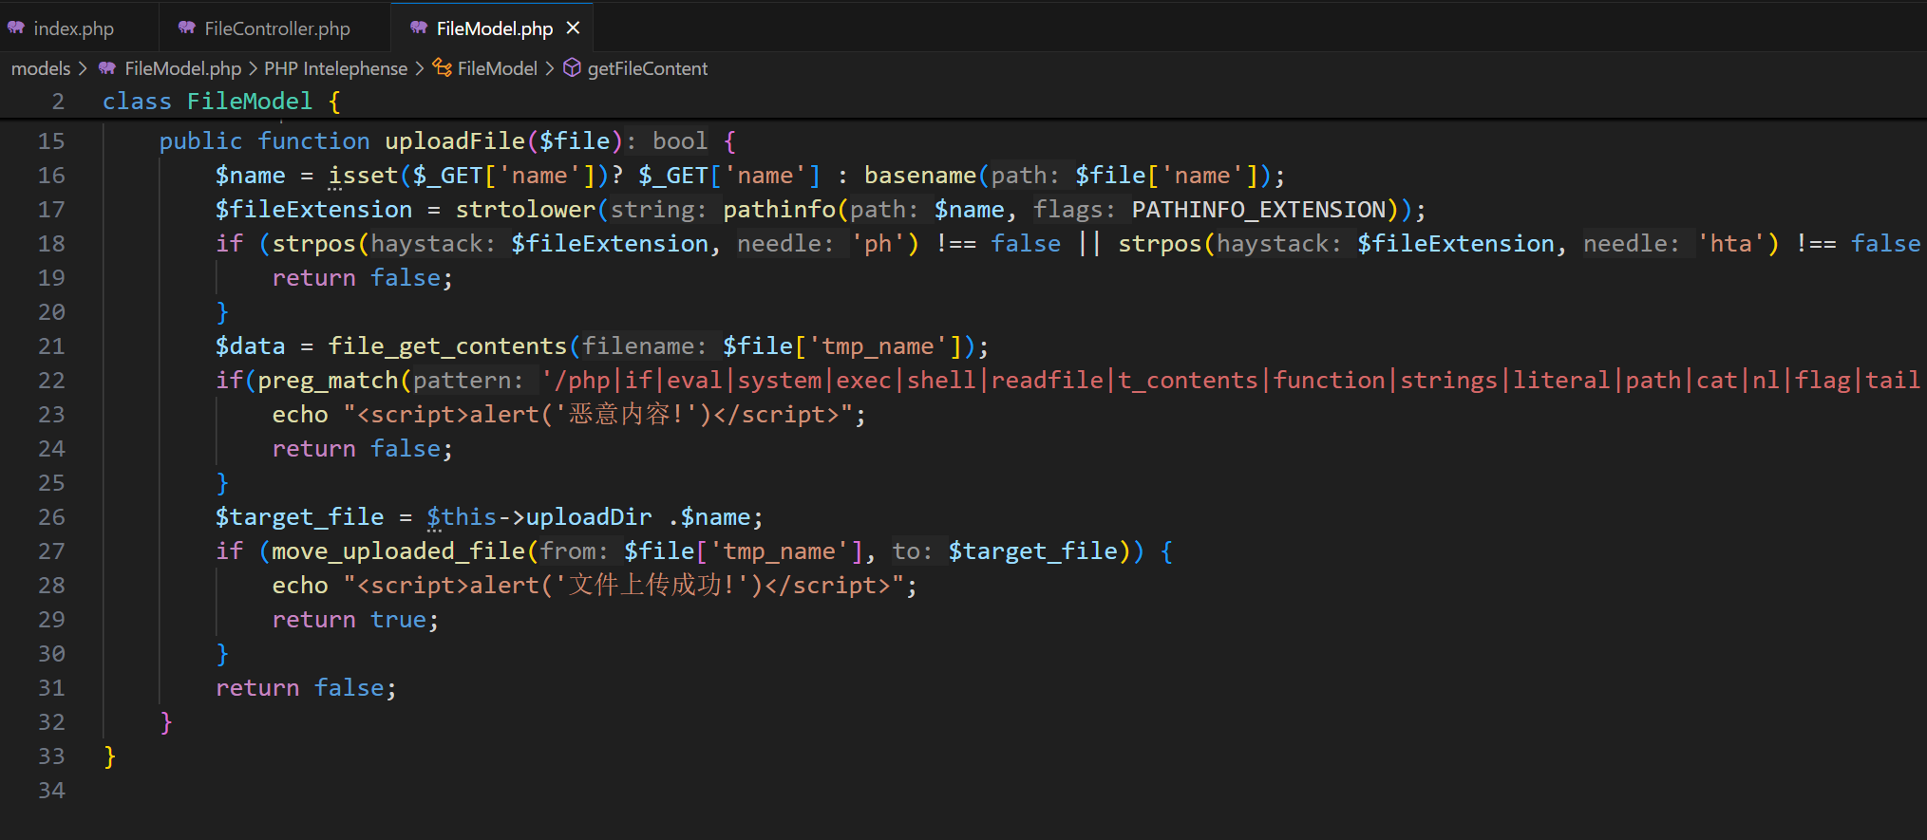The width and height of the screenshot is (1927, 840).
Task: Click line number 15 in the gutter
Action: (x=51, y=141)
